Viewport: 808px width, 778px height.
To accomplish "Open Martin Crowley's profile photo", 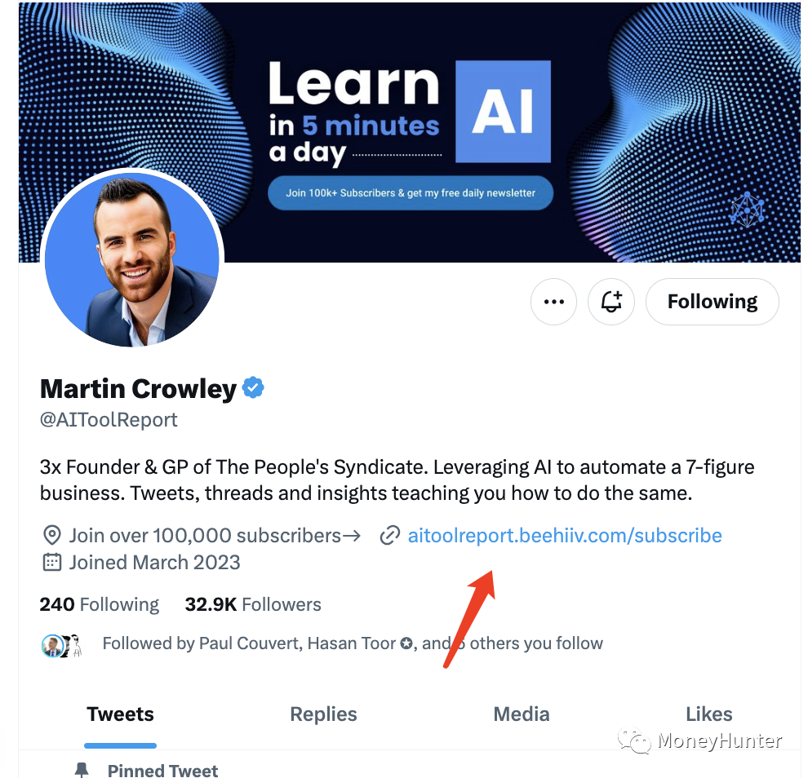I will click(132, 259).
